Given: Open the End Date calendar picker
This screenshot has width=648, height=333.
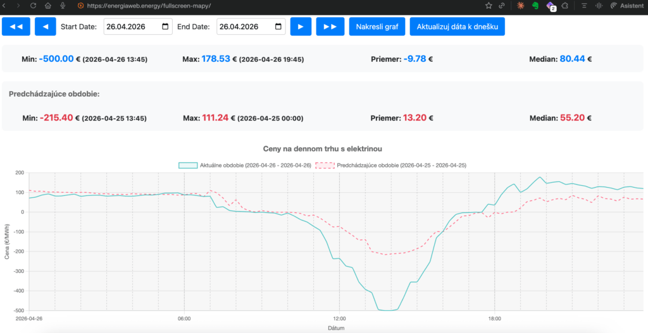Looking at the screenshot, I should pos(279,27).
